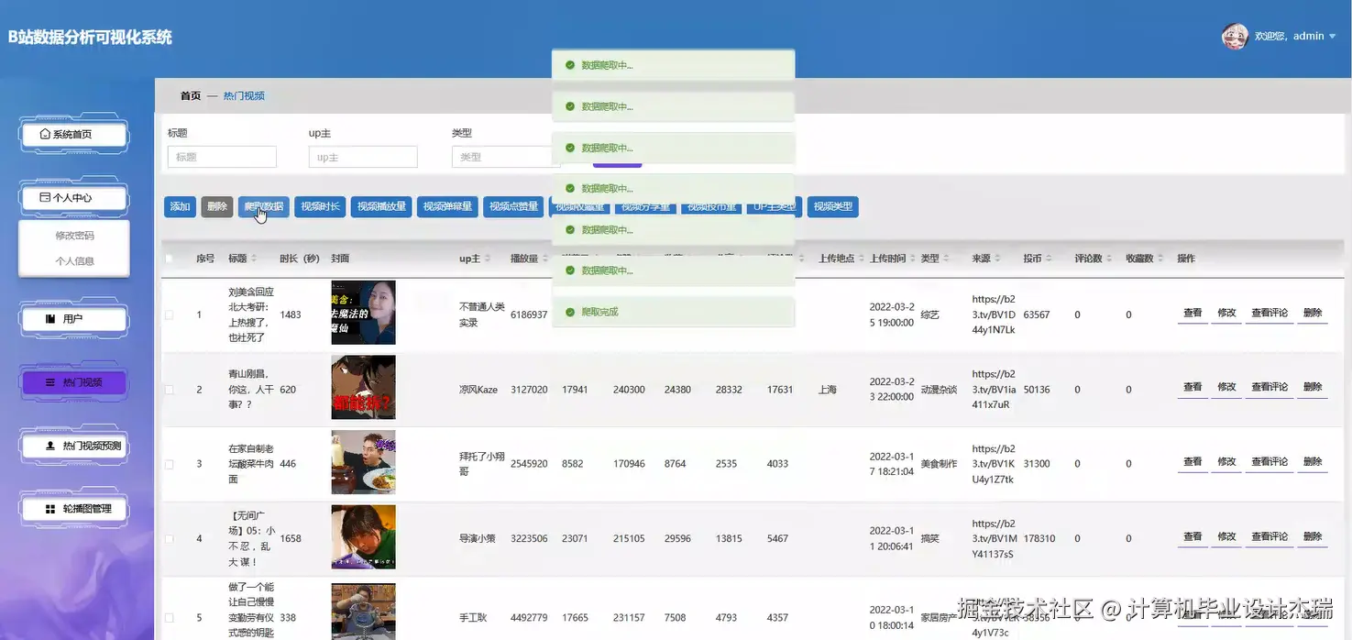Check the box for row 5

169,618
